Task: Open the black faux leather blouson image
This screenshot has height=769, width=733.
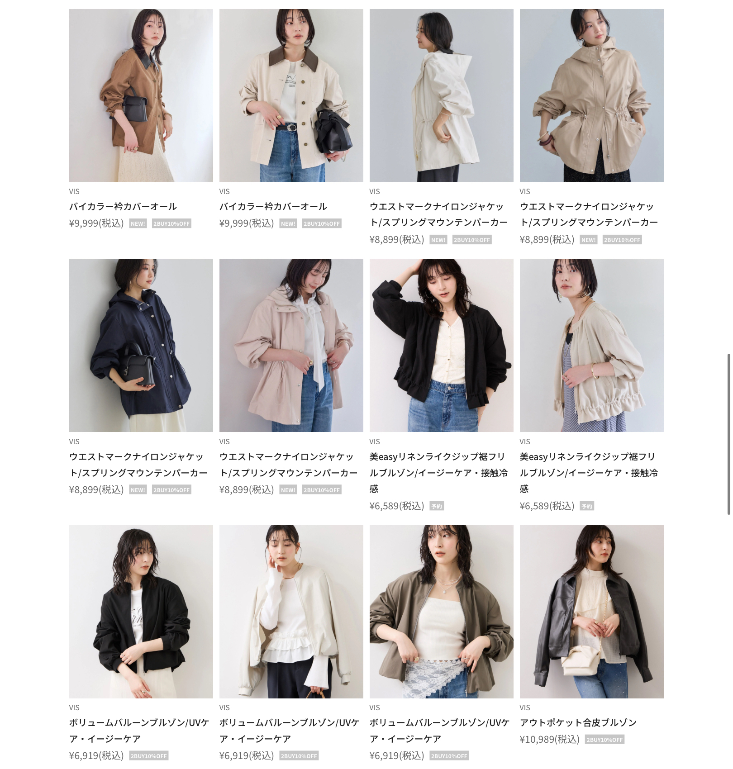Action: pyautogui.click(x=591, y=612)
